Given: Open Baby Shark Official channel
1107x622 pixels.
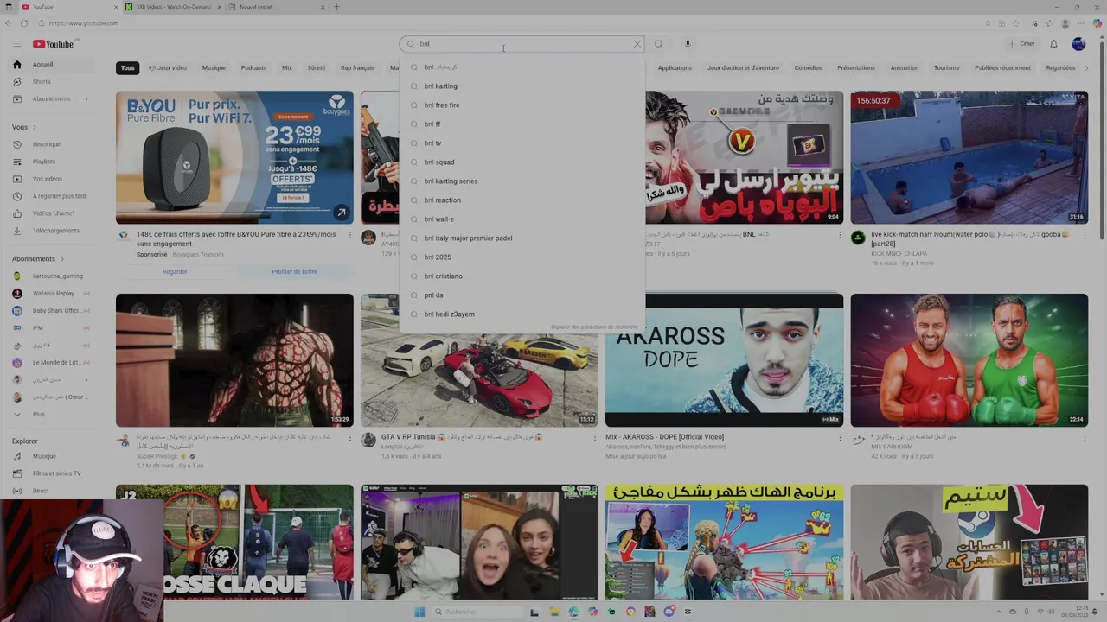Looking at the screenshot, I should (x=53, y=311).
